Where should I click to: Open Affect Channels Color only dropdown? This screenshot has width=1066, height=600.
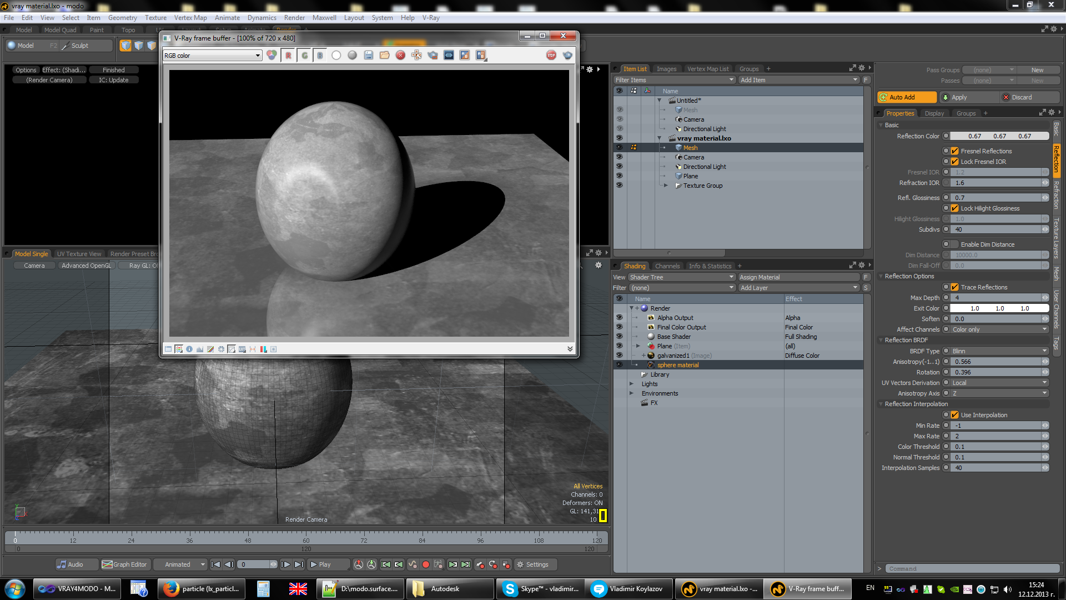[x=999, y=329]
